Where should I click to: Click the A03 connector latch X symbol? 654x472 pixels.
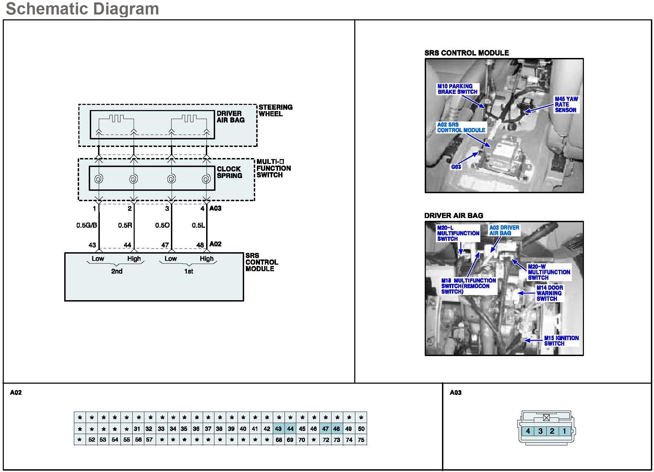point(546,418)
